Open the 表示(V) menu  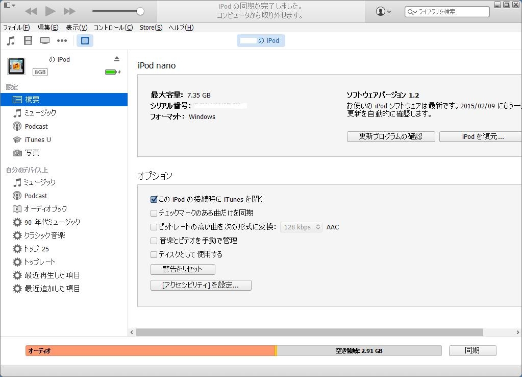[77, 28]
